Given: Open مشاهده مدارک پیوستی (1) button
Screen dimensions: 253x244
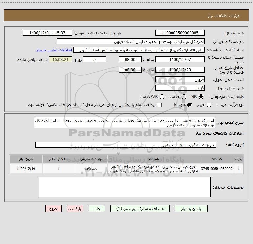Looking at the screenshot, I should point(140,208).
